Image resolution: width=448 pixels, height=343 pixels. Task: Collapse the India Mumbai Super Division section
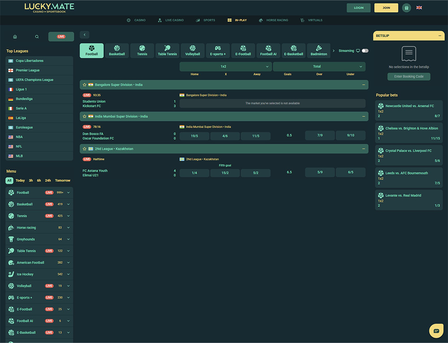363,116
